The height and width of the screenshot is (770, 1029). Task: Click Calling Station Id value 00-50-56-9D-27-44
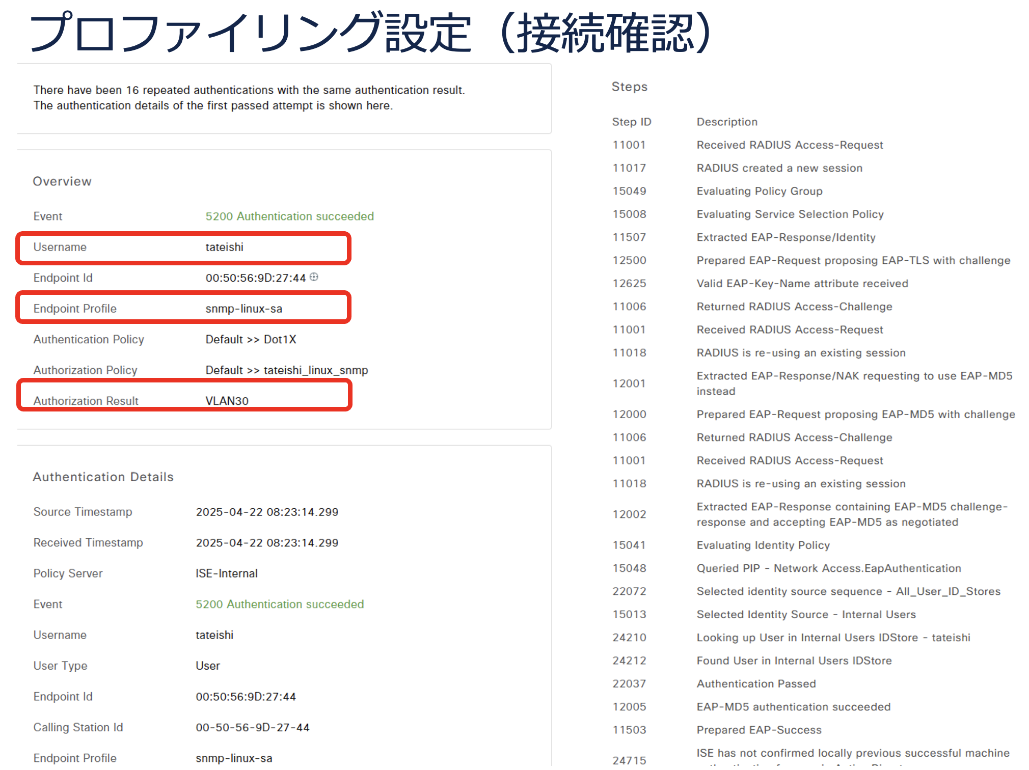pyautogui.click(x=252, y=727)
